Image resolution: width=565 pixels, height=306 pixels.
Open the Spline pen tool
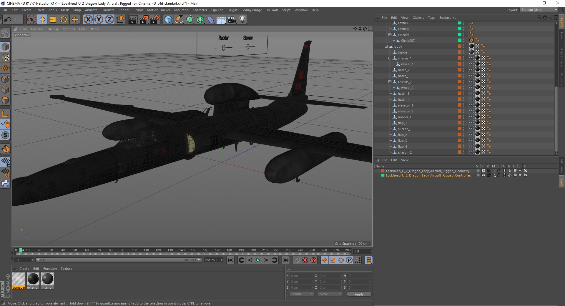[179, 20]
